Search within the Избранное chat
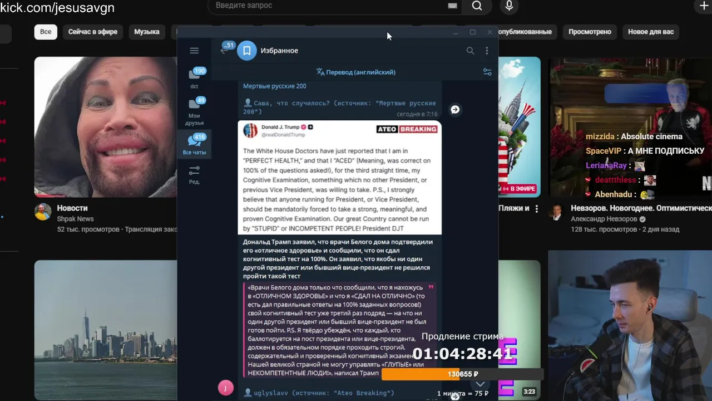Screen dimensions: 712x401 [470, 51]
